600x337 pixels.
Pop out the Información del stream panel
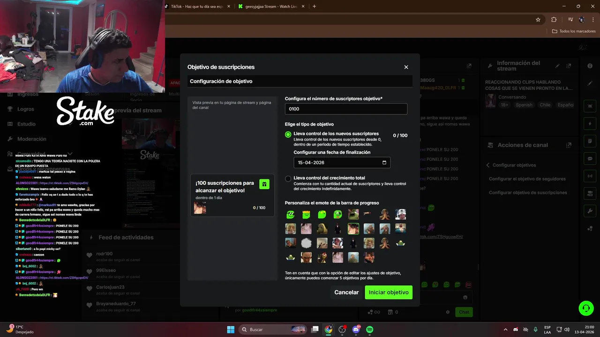(569, 66)
